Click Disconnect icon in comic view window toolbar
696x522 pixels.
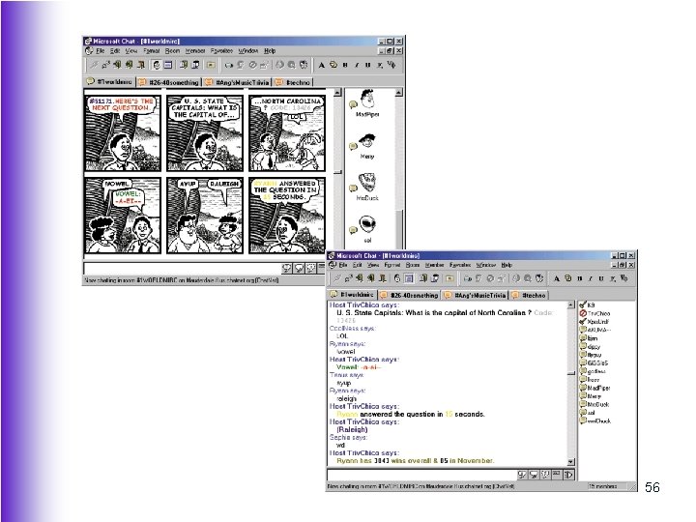point(105,65)
